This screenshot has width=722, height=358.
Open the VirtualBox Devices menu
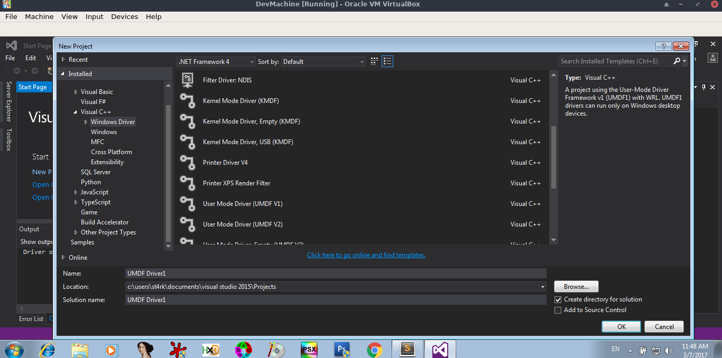[124, 16]
